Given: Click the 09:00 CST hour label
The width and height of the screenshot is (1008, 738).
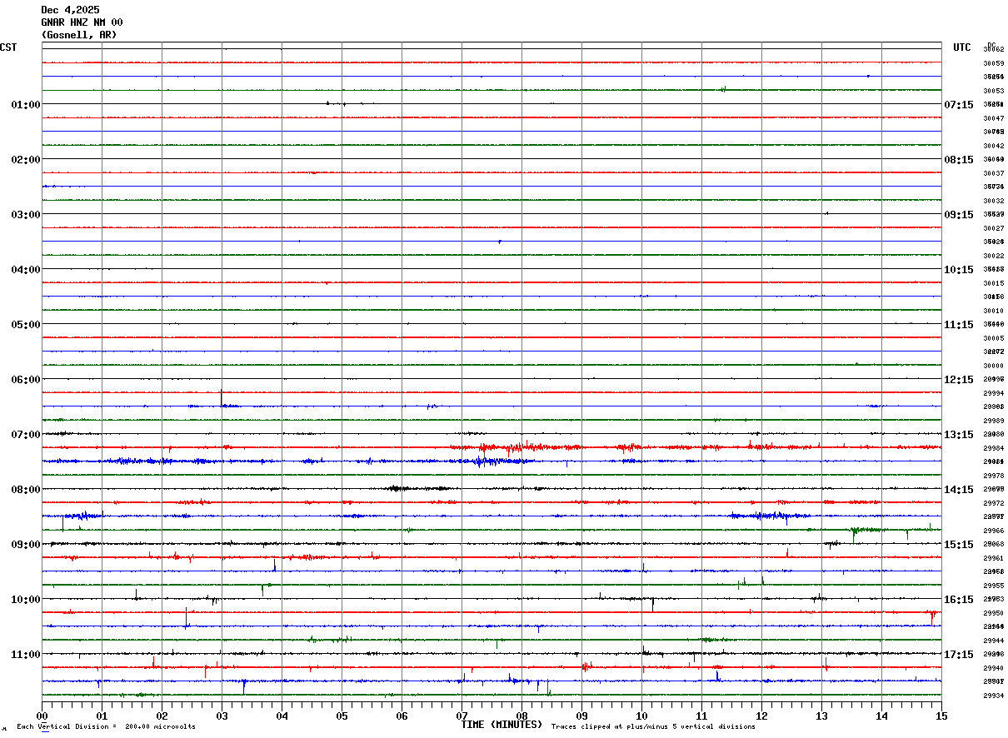Looking at the screenshot, I should click(26, 545).
